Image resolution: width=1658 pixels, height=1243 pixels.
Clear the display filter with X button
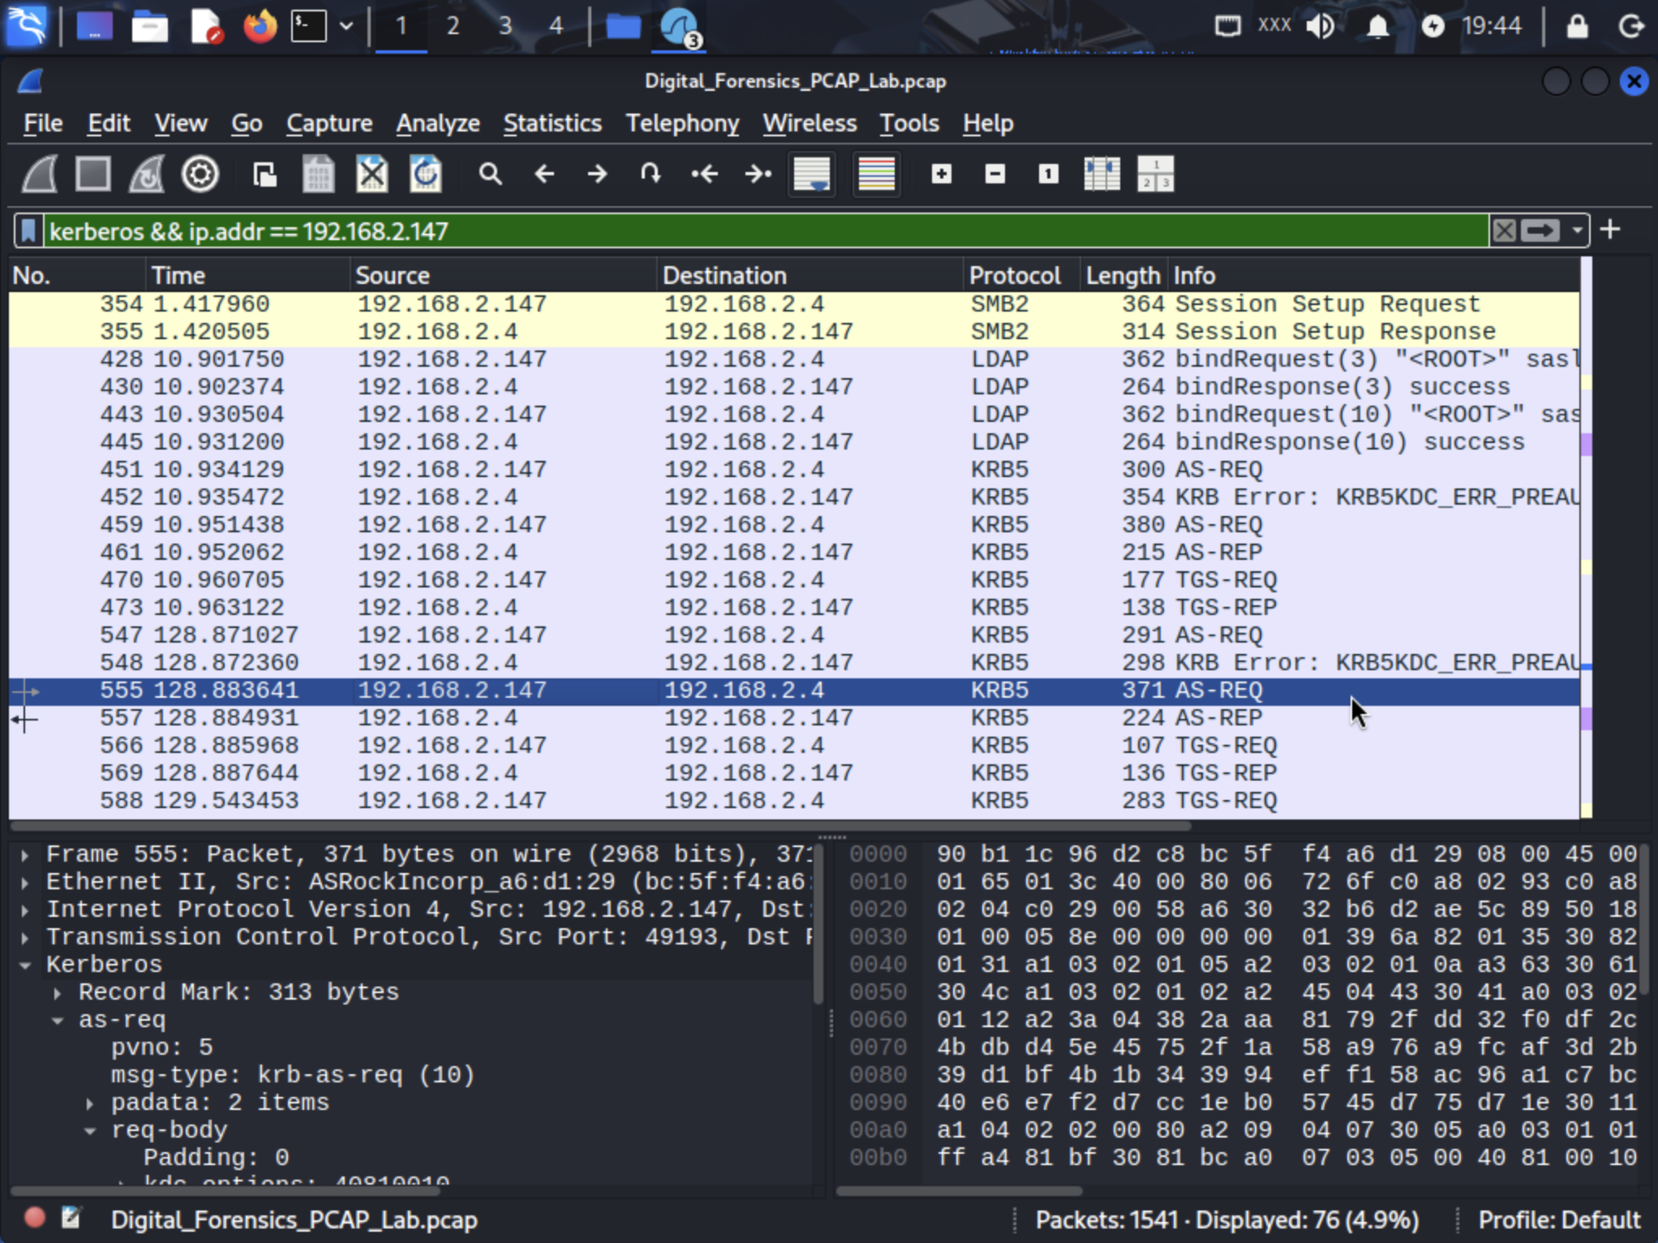coord(1504,231)
